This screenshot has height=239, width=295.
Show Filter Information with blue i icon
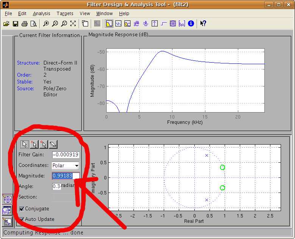191,23
